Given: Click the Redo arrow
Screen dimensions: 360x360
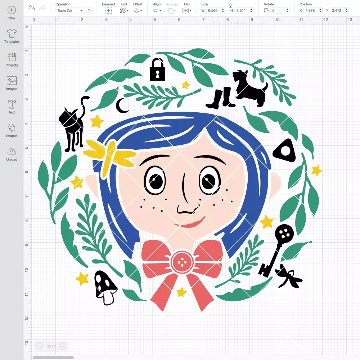Looking at the screenshot, I should (x=42, y=8).
